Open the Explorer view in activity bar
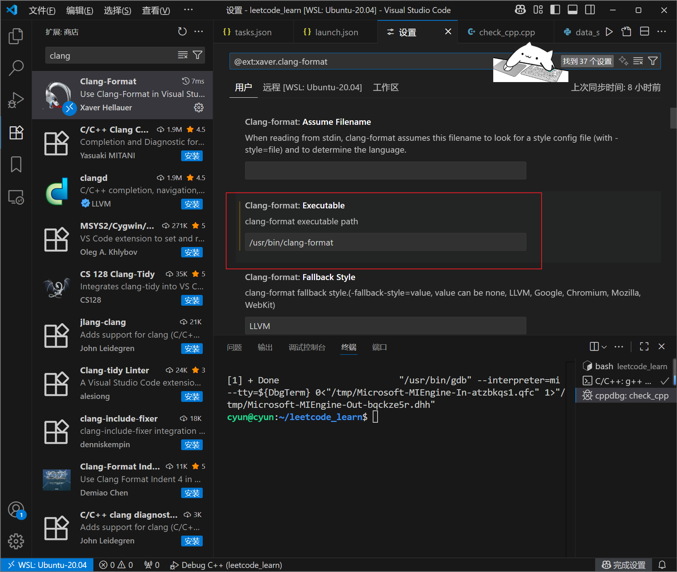 [16, 36]
